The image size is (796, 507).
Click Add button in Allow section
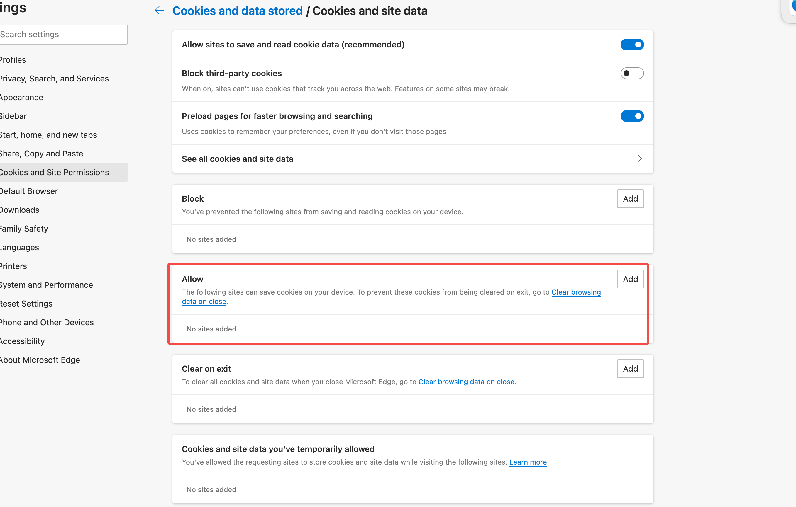[630, 279]
